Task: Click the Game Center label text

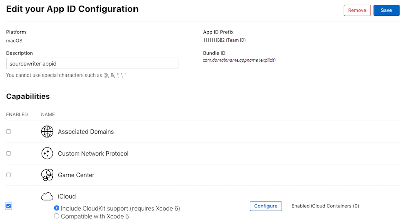Action: (x=76, y=175)
